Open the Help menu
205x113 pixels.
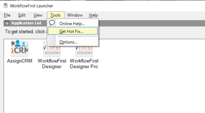93,15
